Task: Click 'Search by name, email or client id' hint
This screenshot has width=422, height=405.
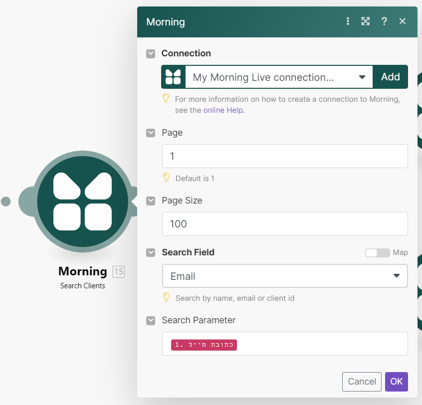Action: point(235,298)
